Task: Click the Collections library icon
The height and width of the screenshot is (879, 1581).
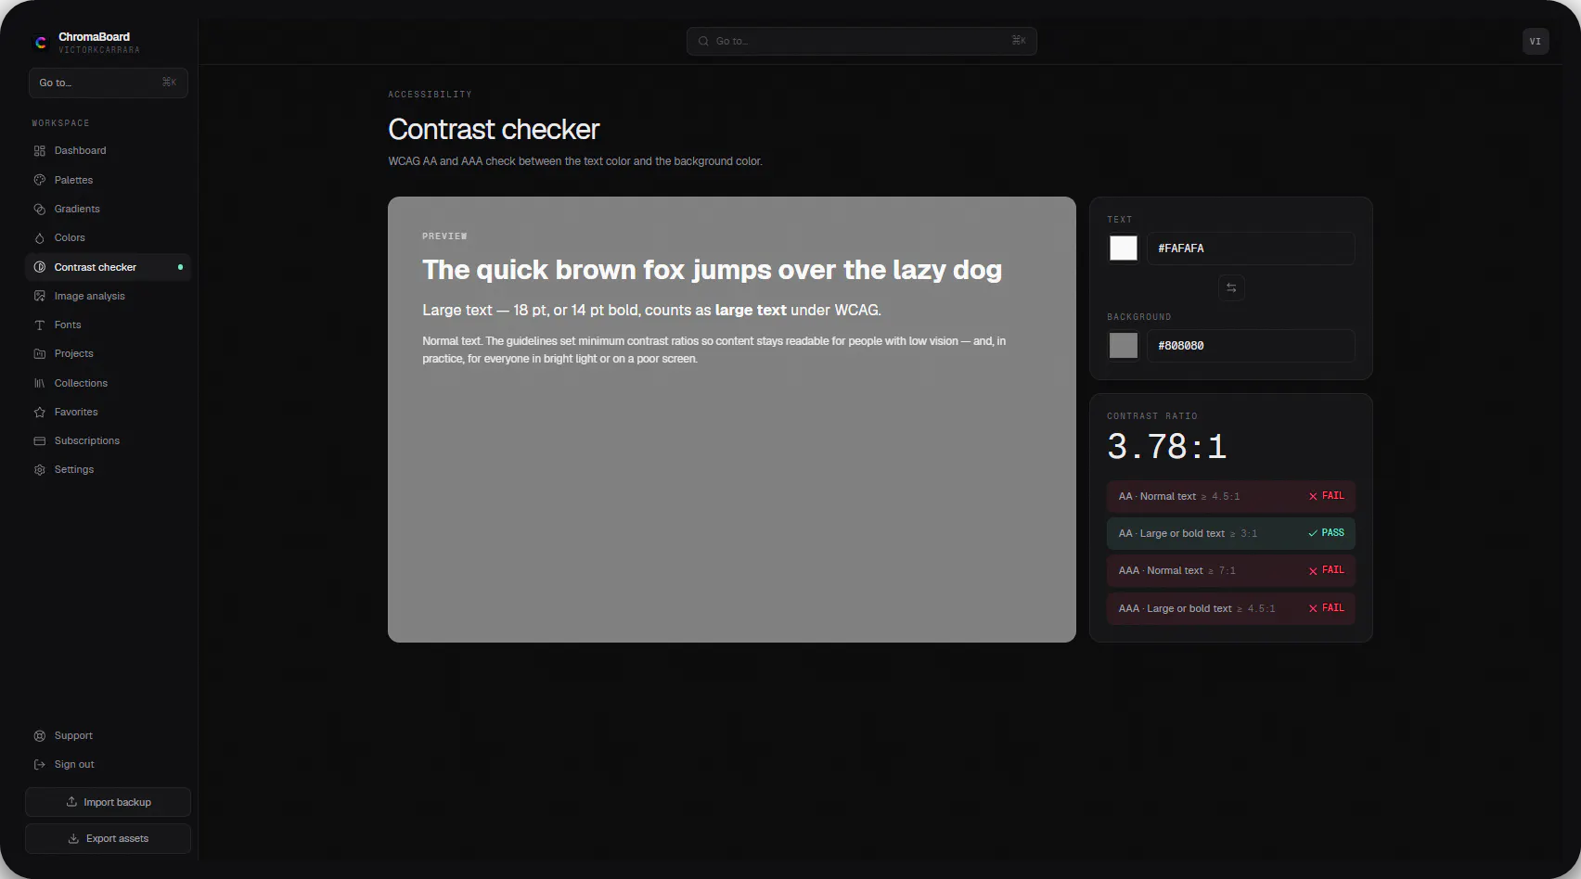Action: (39, 383)
